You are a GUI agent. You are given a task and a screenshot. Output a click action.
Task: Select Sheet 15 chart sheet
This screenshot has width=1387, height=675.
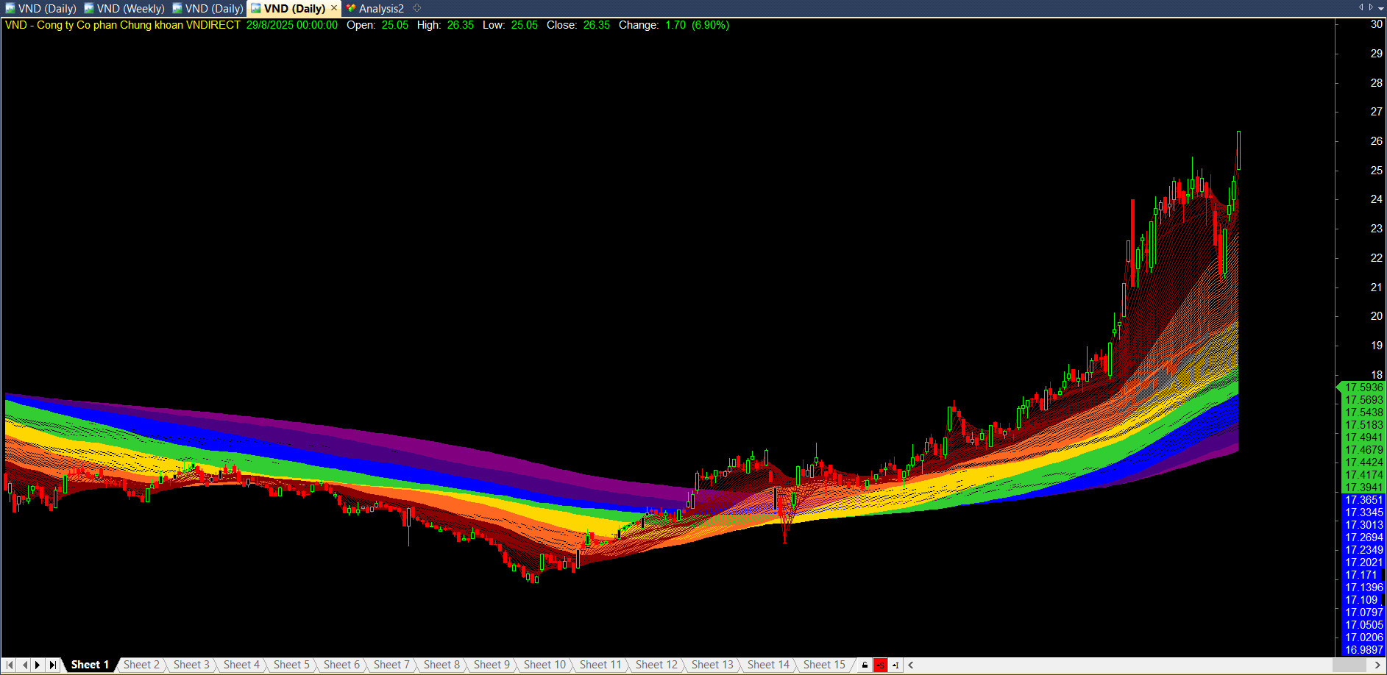pyautogui.click(x=824, y=665)
